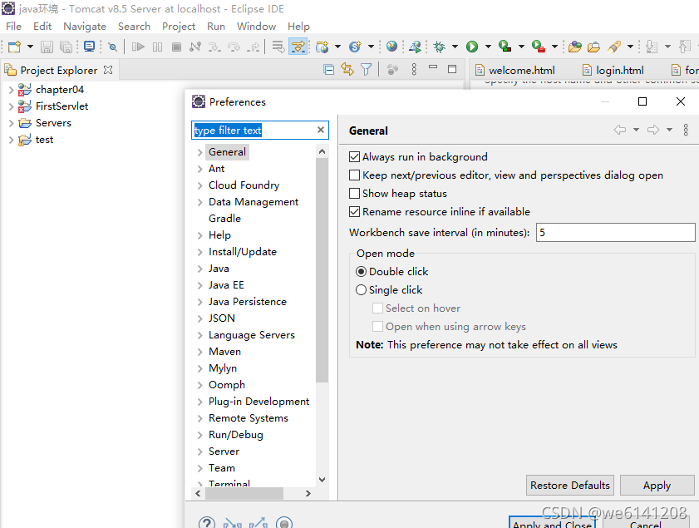Toggle Rename resource inline if available
This screenshot has width=699, height=528.
point(354,212)
